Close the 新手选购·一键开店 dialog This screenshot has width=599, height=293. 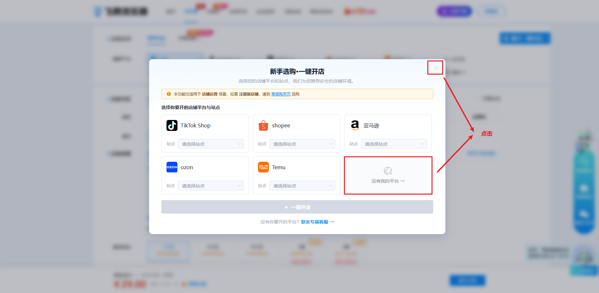pyautogui.click(x=436, y=68)
